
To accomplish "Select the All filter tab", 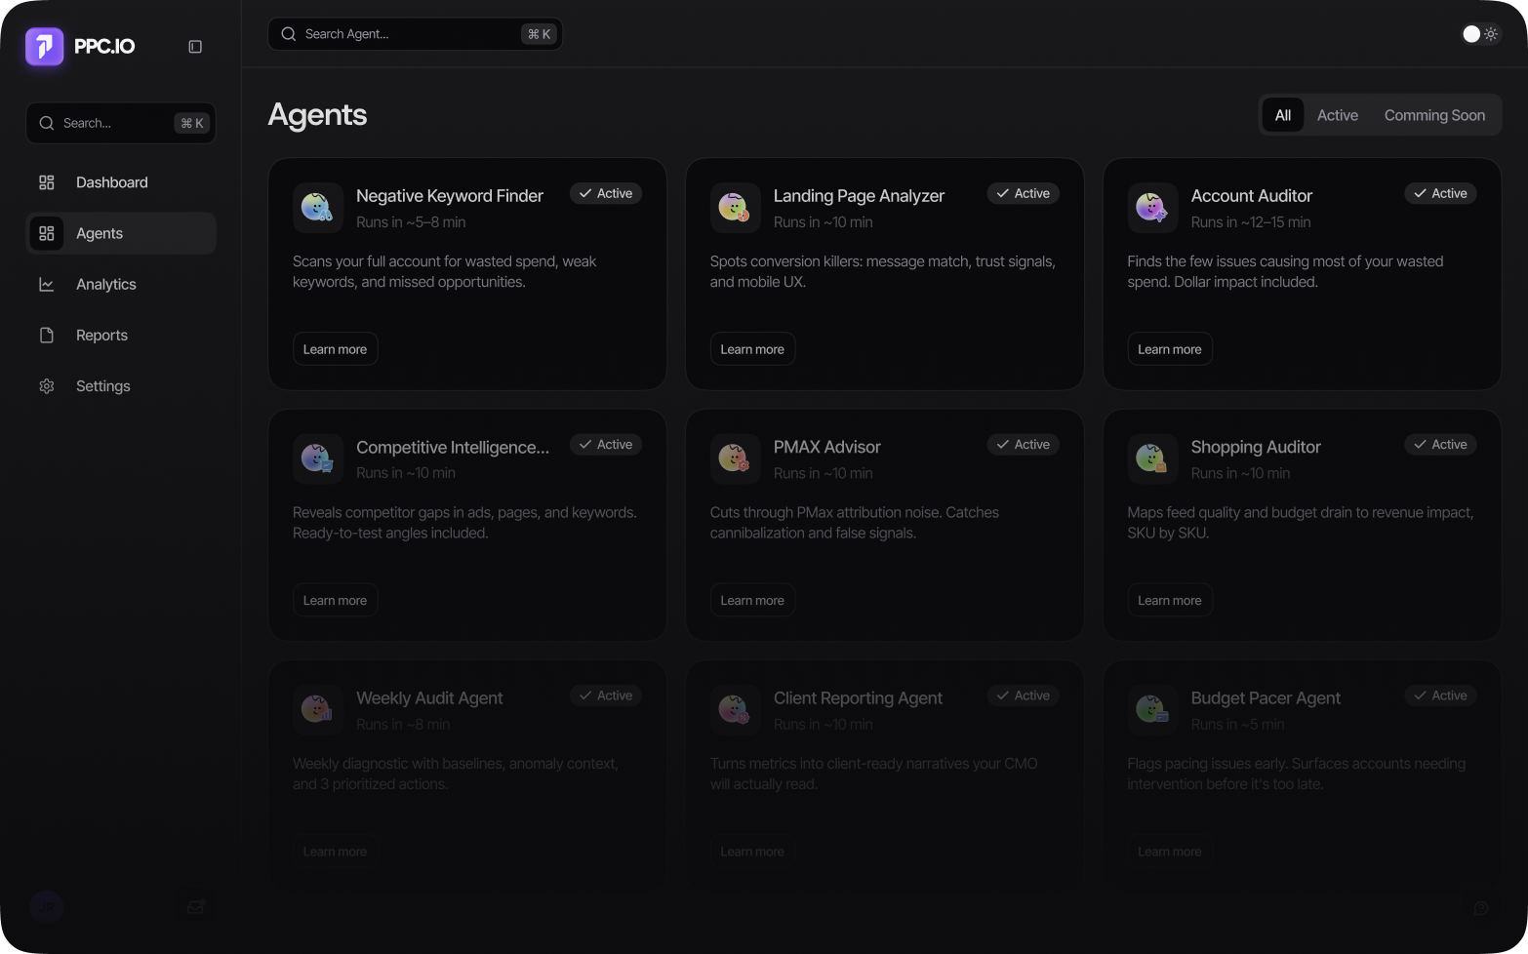I will 1282,115.
